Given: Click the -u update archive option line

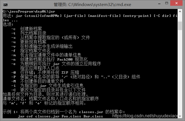Looking at the screenshot, I should pyautogui.click(x=29, y=42).
